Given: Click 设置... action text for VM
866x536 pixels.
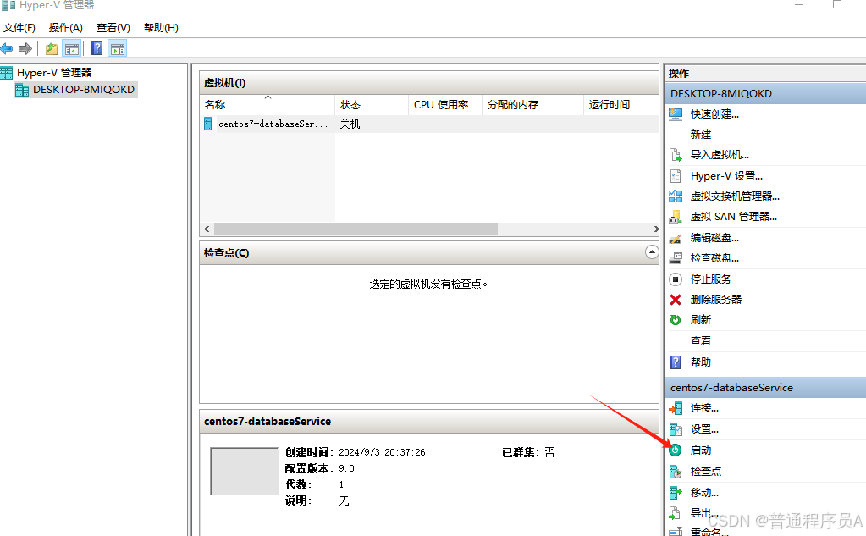Looking at the screenshot, I should 704,429.
